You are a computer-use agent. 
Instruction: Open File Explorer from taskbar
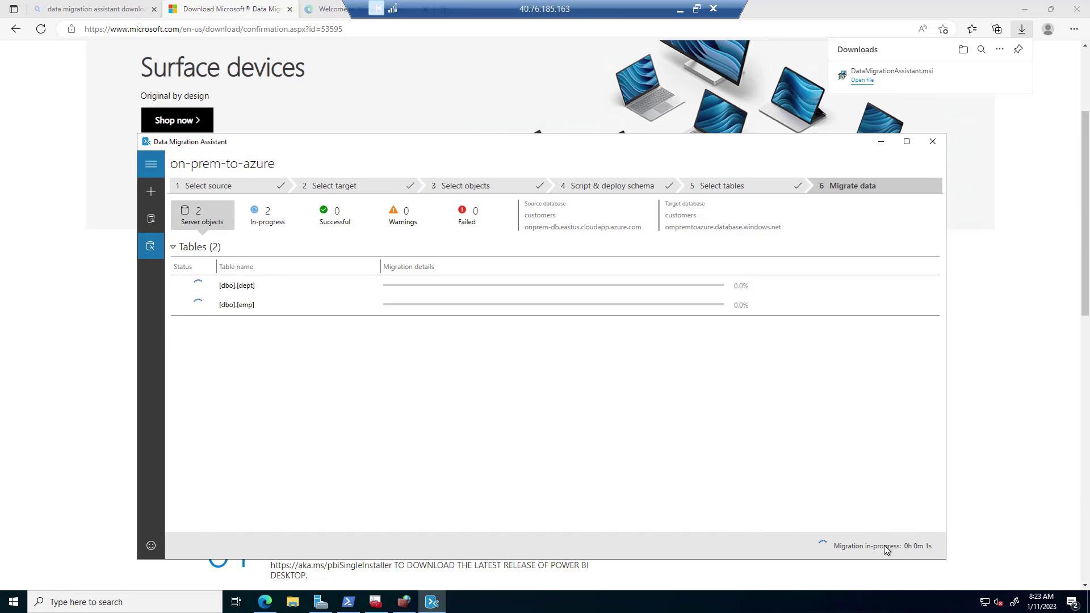(292, 602)
